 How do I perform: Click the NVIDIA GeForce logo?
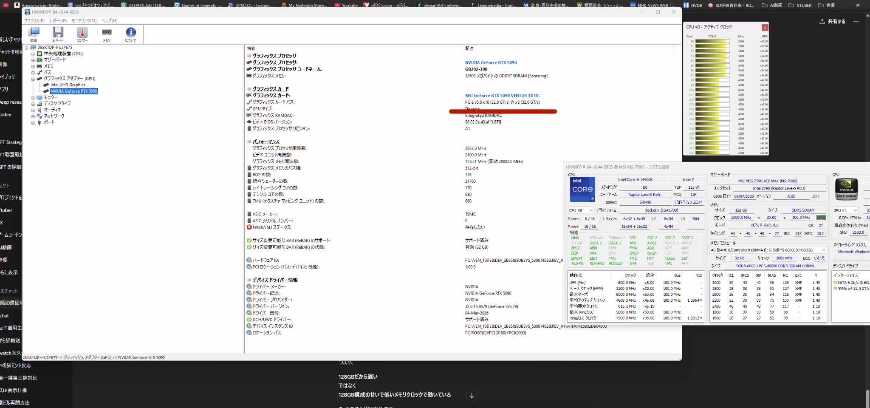point(846,189)
